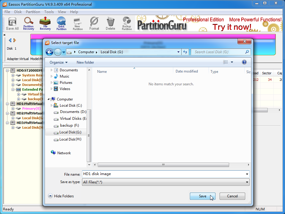Open the address bar history dropdown
Viewport: 285px width, 214px height.
(x=178, y=52)
